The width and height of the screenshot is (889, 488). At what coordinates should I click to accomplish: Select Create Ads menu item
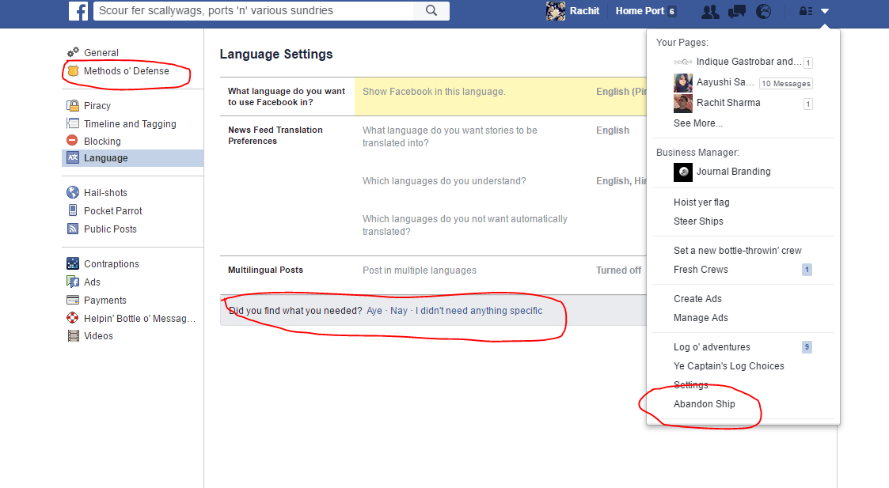(697, 299)
